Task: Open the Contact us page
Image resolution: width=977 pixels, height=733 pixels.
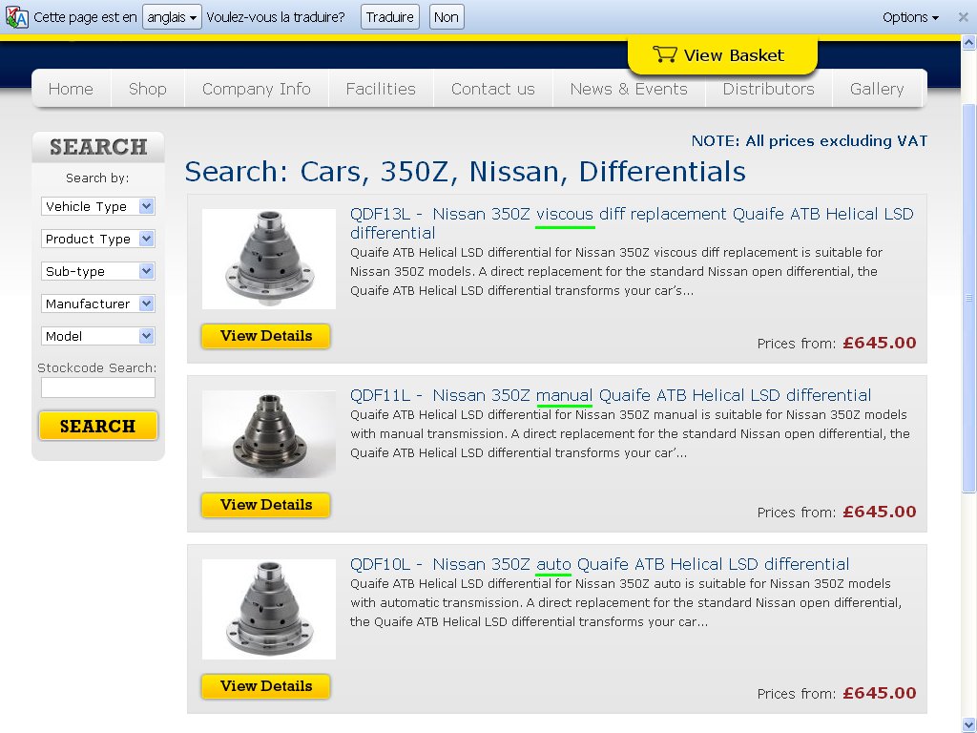Action: 493,89
